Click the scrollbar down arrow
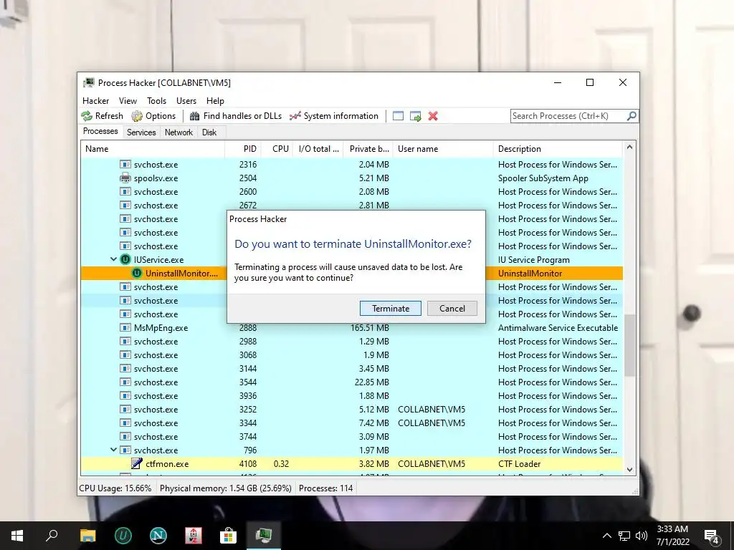The width and height of the screenshot is (734, 550). click(x=629, y=470)
